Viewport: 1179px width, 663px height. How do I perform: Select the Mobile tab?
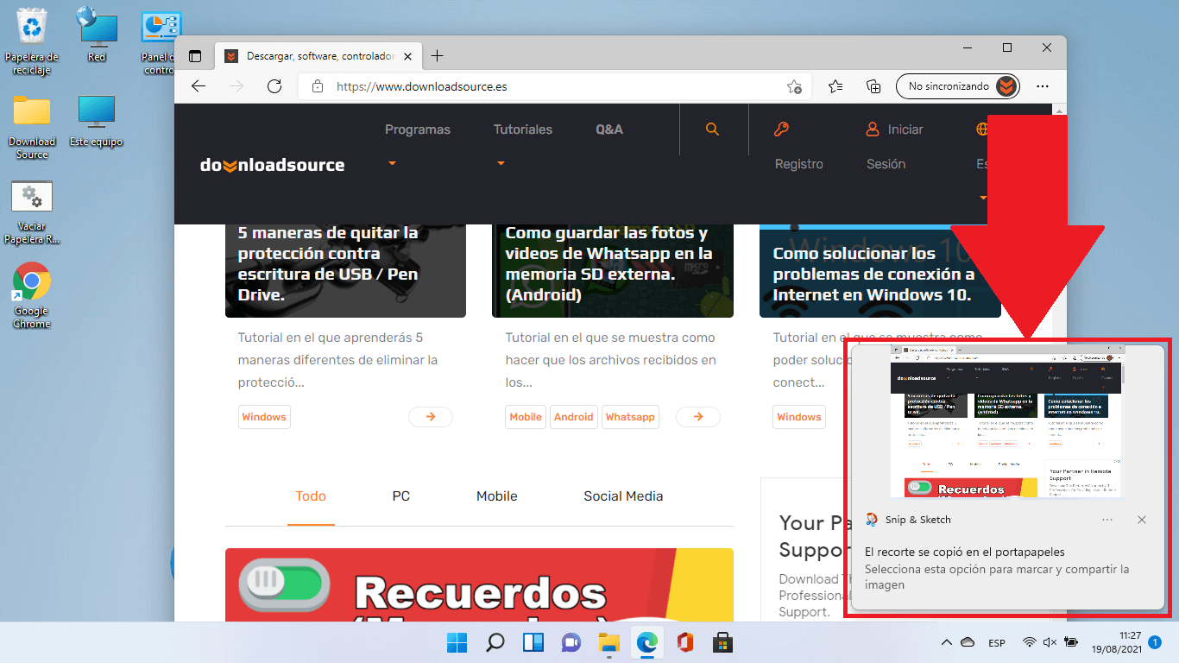tap(497, 496)
